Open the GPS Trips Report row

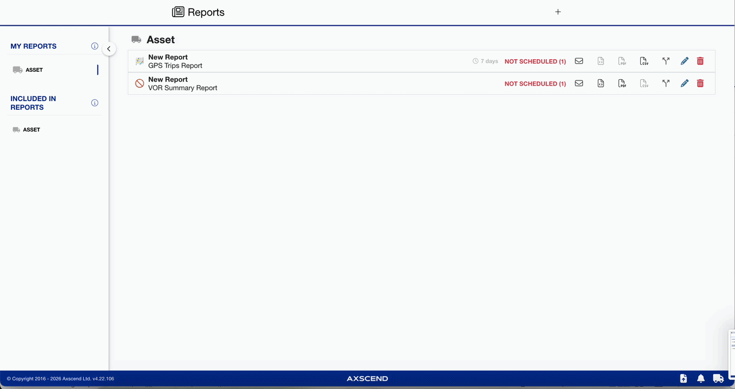coord(175,61)
